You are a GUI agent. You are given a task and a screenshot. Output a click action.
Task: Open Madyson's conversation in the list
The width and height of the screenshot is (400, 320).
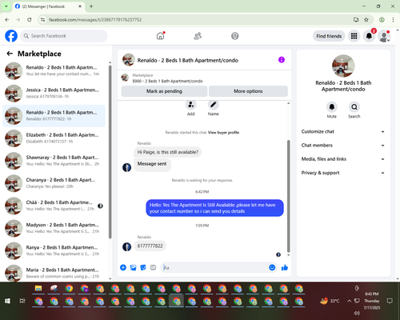[x=54, y=228]
